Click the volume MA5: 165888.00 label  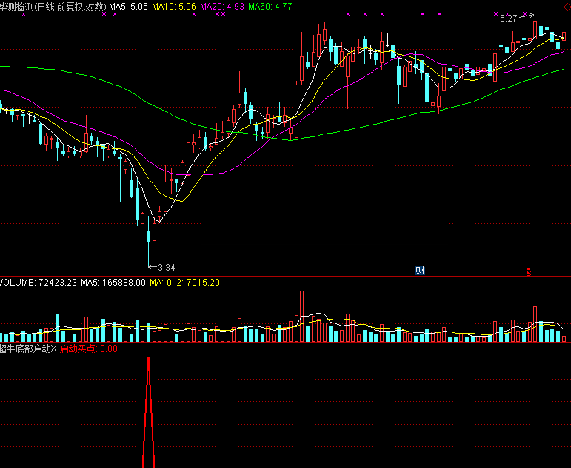point(113,283)
